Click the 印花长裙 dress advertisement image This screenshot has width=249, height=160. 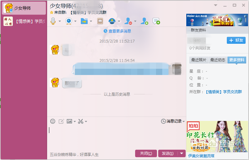pos(217,137)
